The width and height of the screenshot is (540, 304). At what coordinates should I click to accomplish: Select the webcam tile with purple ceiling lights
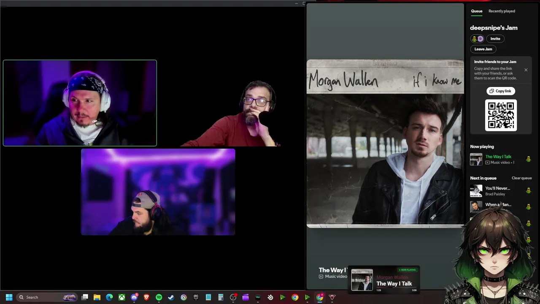(158, 192)
